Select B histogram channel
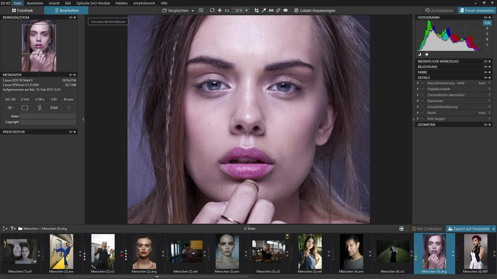Viewport: 497px width, 279px height. click(x=487, y=39)
